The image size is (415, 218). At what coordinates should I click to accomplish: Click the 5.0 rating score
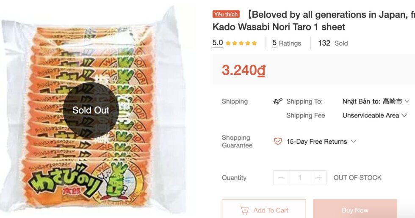(x=217, y=43)
